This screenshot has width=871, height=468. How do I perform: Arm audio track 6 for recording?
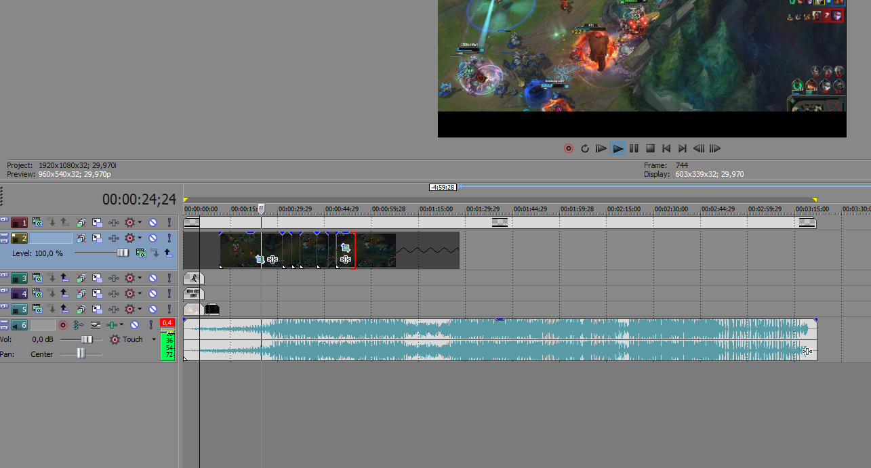click(x=63, y=325)
